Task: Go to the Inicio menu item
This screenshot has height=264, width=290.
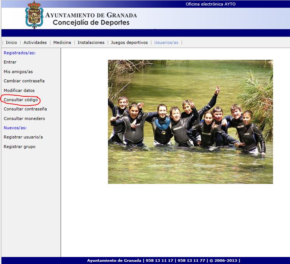Action: [11, 42]
